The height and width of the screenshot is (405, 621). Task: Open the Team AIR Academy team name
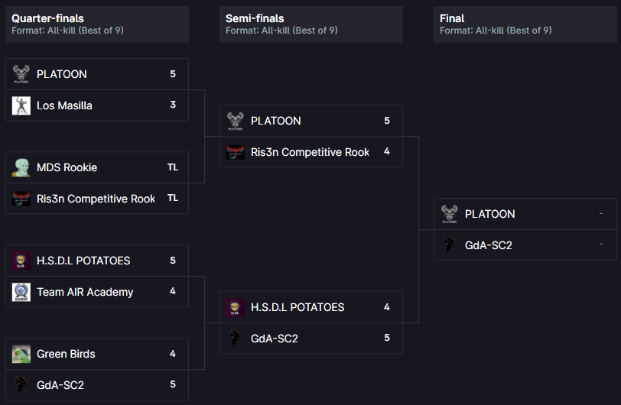pos(85,292)
